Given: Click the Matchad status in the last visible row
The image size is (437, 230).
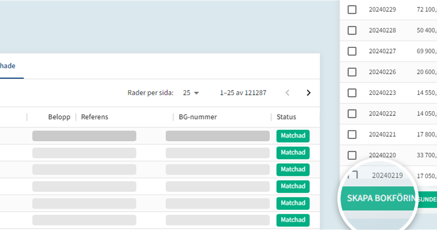Looking at the screenshot, I should click(293, 220).
